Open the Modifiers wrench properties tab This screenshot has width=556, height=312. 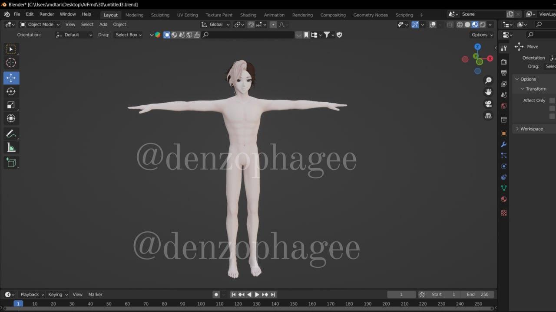click(504, 144)
